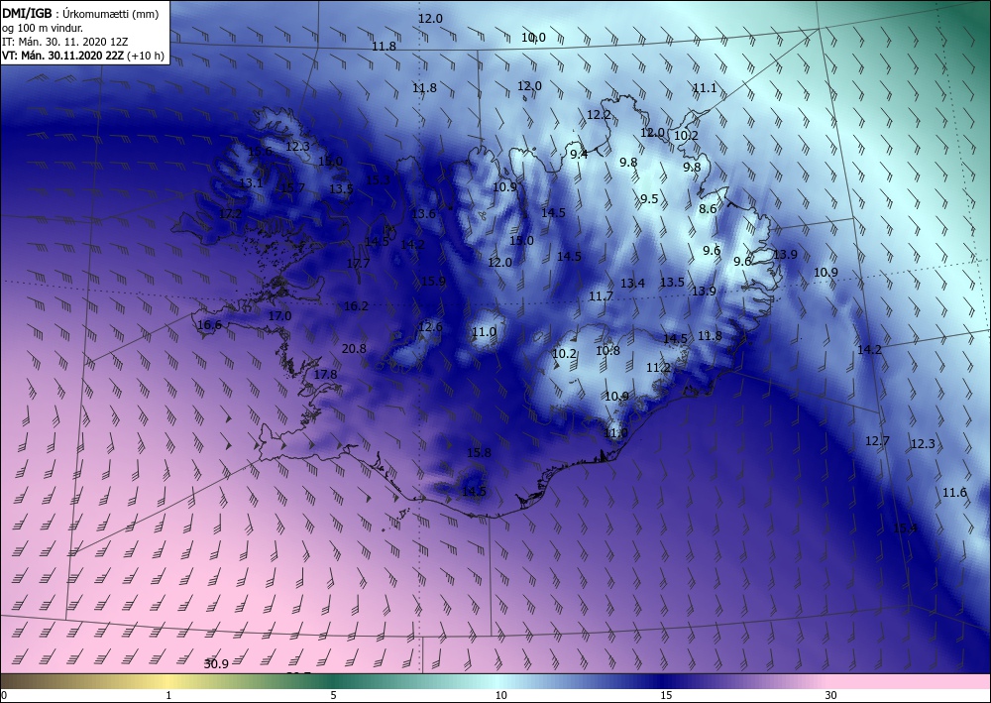This screenshot has height=703, width=991.
Task: Click the color scale tick label 5
Action: pos(333,695)
